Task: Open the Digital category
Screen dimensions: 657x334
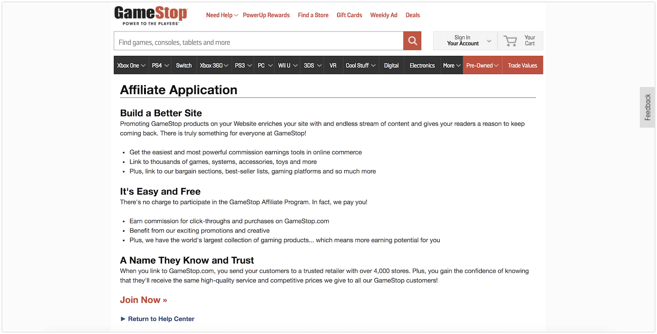Action: coord(391,65)
